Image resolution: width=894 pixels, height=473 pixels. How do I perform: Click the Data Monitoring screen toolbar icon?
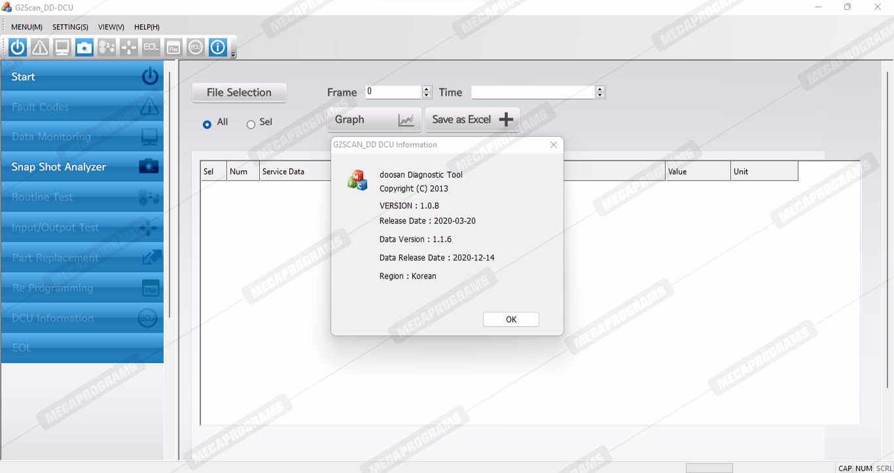[62, 47]
